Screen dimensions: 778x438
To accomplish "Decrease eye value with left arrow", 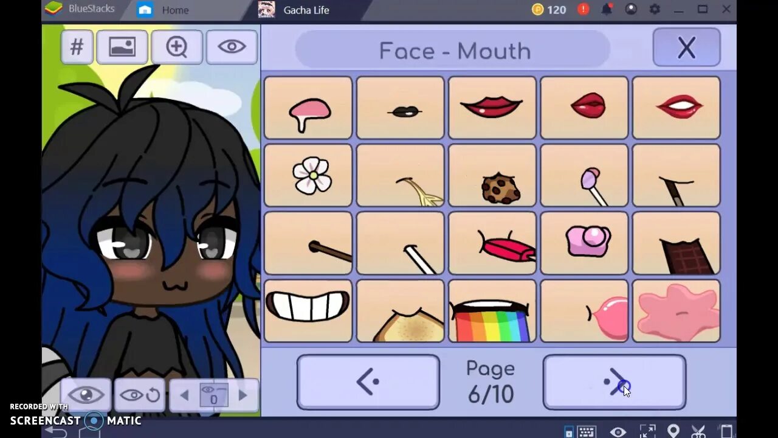I will pyautogui.click(x=184, y=395).
